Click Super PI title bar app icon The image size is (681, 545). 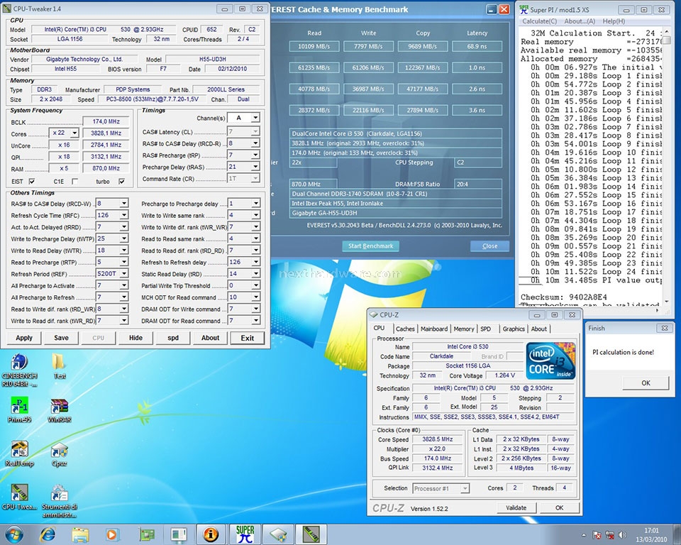(x=524, y=9)
